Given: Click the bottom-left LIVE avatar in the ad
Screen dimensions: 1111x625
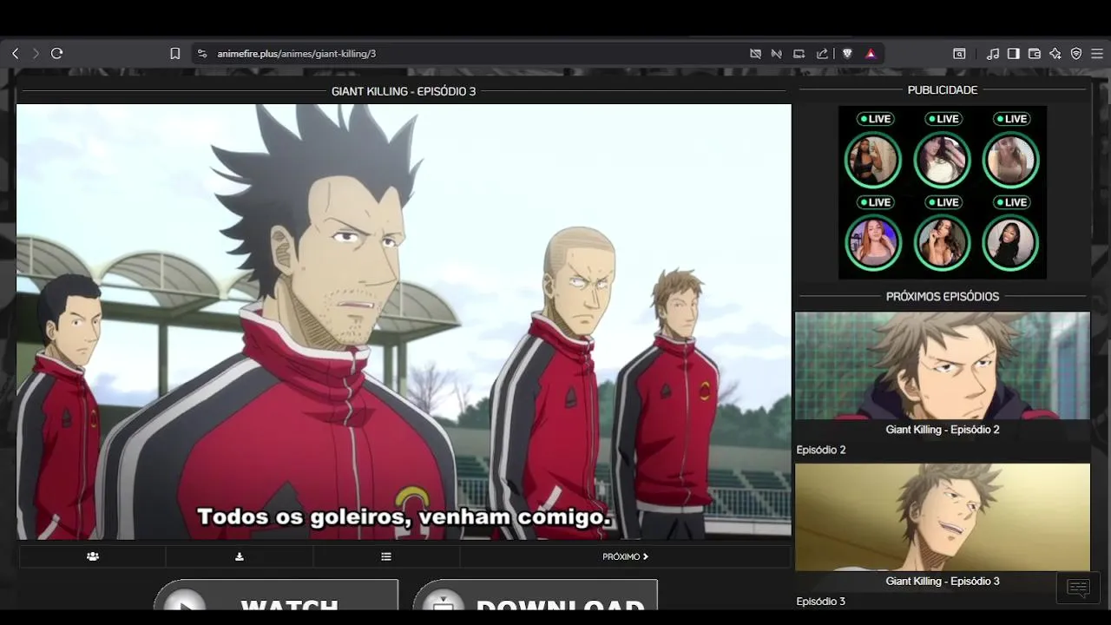Looking at the screenshot, I should [873, 243].
